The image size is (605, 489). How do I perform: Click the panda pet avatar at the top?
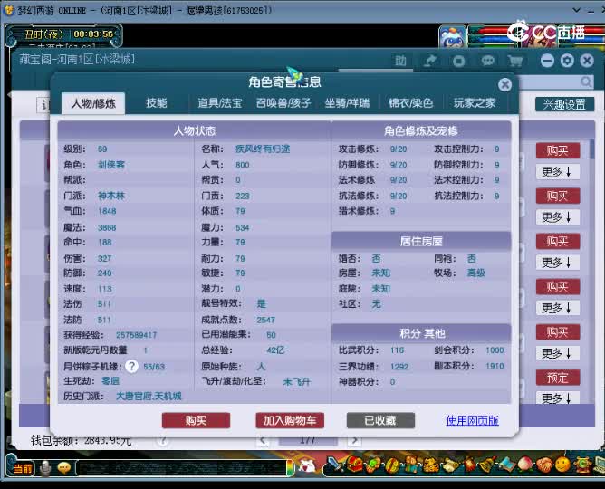[452, 36]
